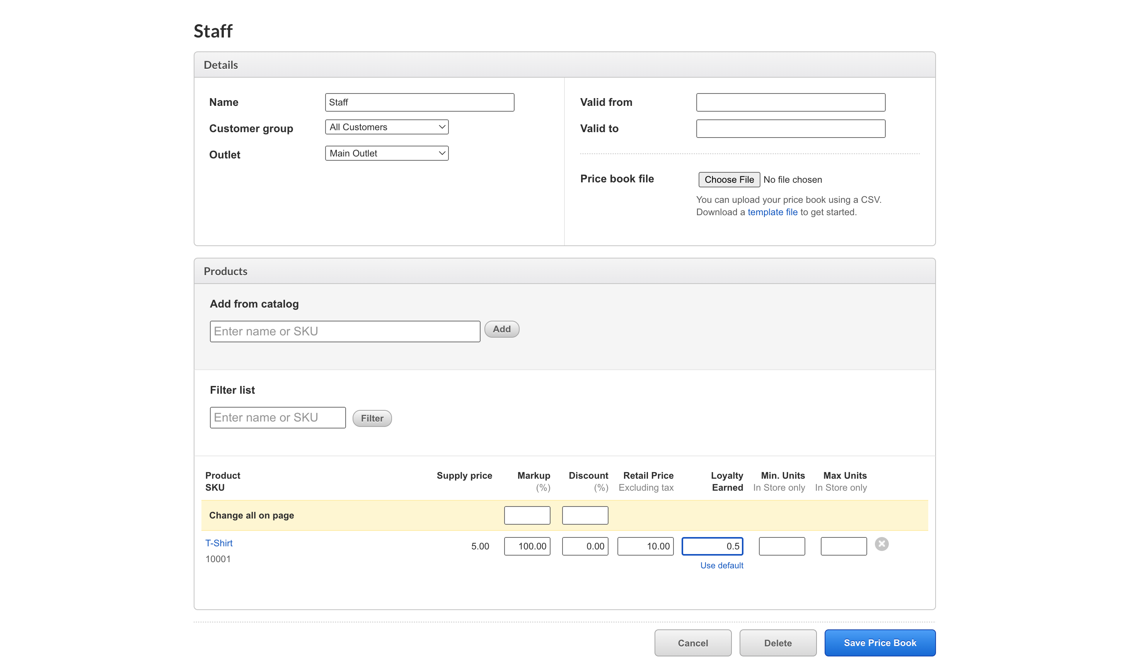The image size is (1132, 663).
Task: Expand the Outlet dropdown
Action: tap(387, 153)
